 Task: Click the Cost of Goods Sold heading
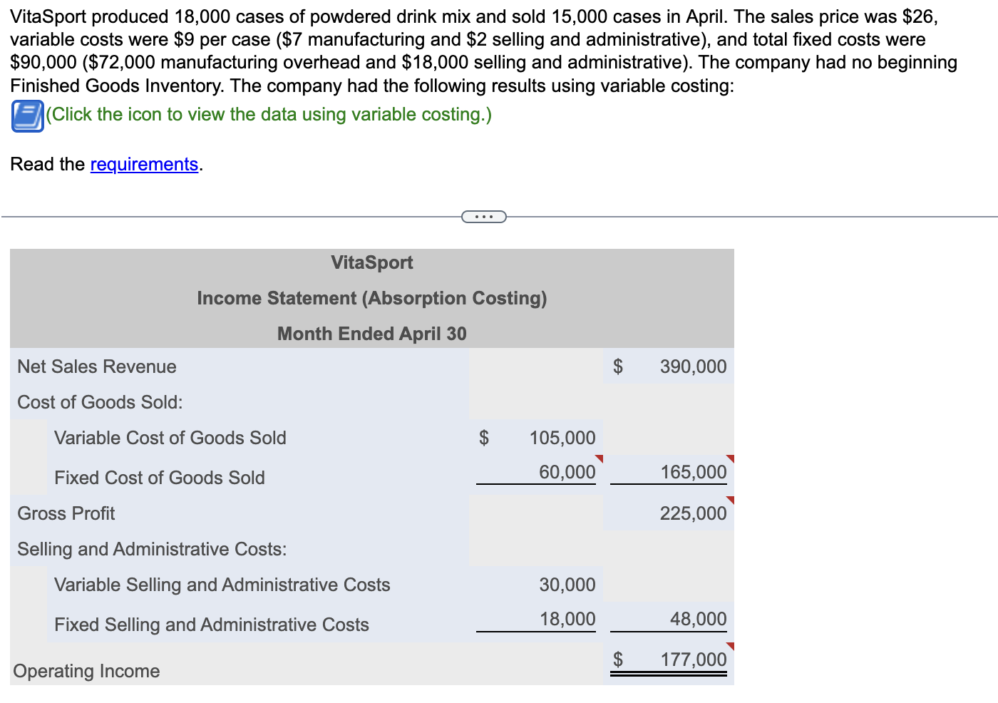pyautogui.click(x=100, y=402)
